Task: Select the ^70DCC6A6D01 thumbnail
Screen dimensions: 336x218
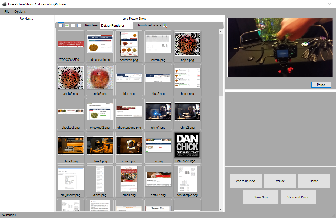Action: coord(71,46)
